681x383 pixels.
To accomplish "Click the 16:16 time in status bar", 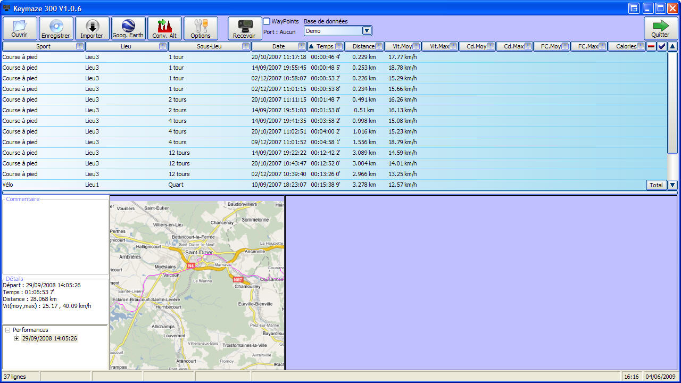I will (632, 377).
